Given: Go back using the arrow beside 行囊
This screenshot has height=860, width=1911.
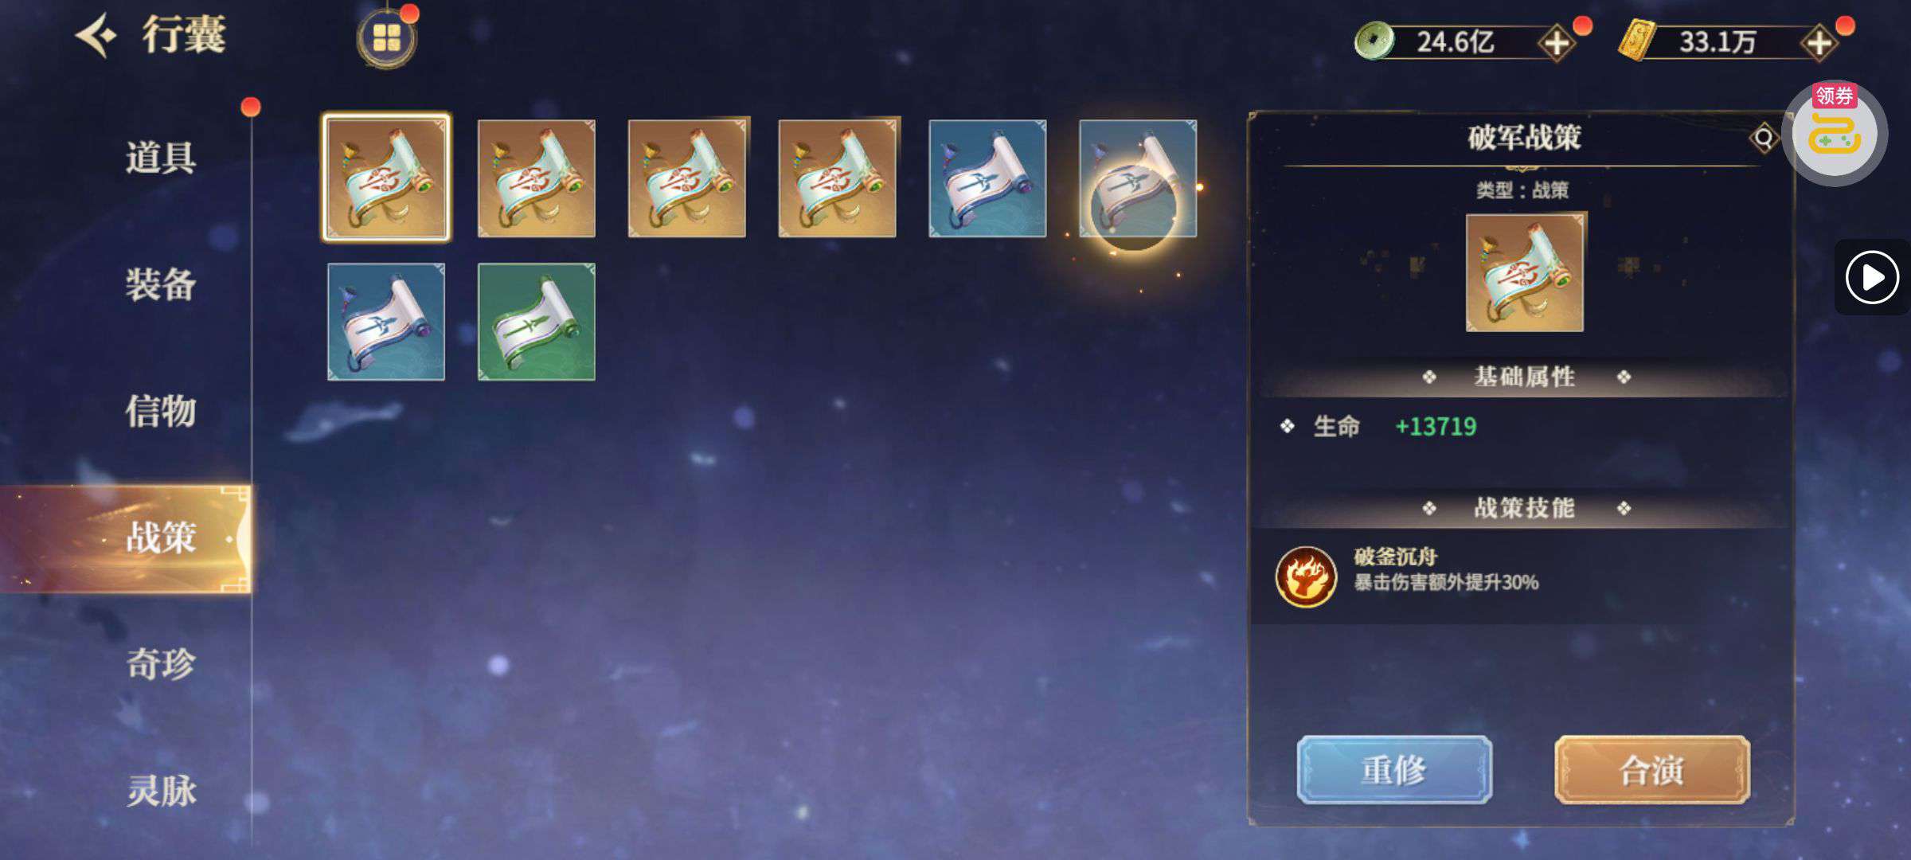Looking at the screenshot, I should (x=96, y=36).
